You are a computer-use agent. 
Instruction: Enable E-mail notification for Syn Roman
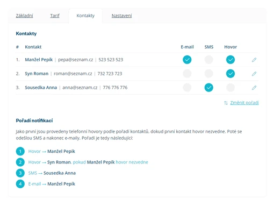tap(187, 74)
